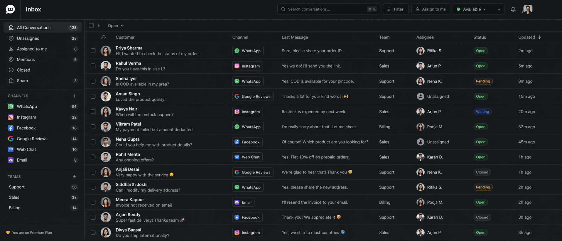The height and width of the screenshot is (241, 562).
Task: Click the Status column header
Action: coord(480,37)
